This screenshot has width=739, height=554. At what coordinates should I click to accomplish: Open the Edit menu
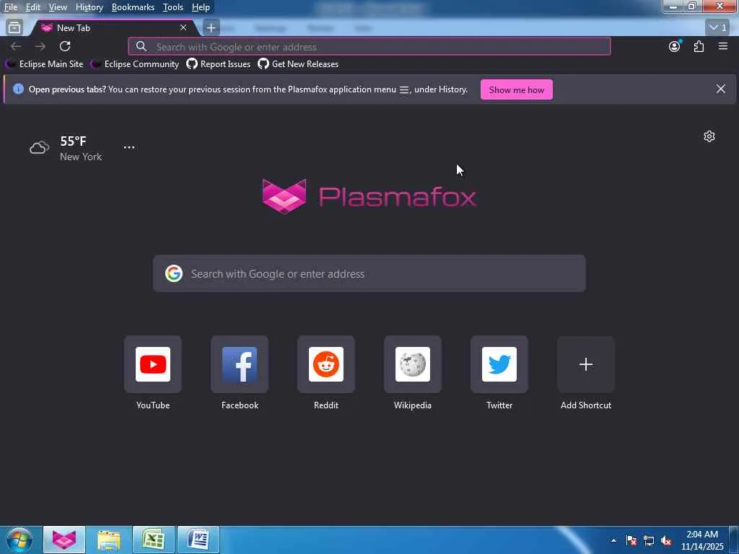(x=33, y=7)
